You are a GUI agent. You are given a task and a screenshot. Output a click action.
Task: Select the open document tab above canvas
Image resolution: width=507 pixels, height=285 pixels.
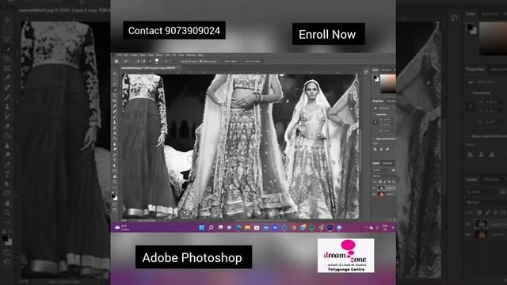[149, 68]
